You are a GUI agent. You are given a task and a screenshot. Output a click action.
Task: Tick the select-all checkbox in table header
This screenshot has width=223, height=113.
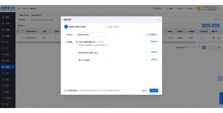[x=23, y=31]
